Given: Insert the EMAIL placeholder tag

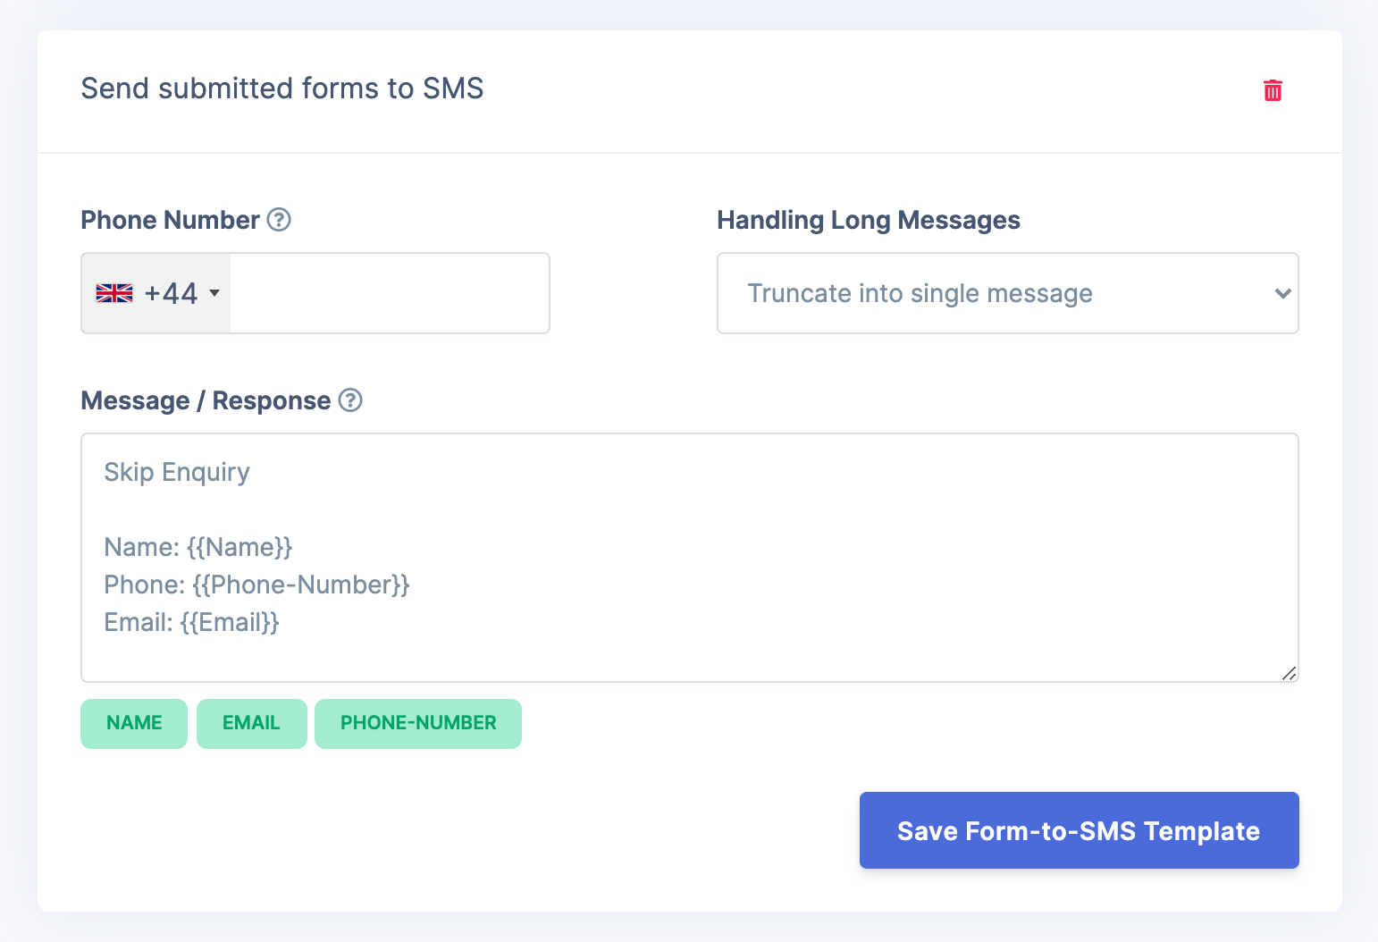Looking at the screenshot, I should click(251, 723).
